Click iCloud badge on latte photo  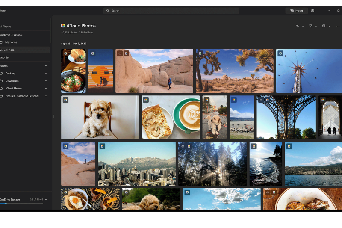pyautogui.click(x=146, y=100)
